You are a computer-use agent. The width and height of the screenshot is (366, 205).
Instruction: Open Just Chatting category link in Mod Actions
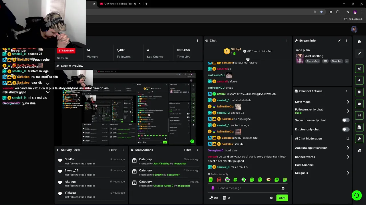tap(161, 163)
